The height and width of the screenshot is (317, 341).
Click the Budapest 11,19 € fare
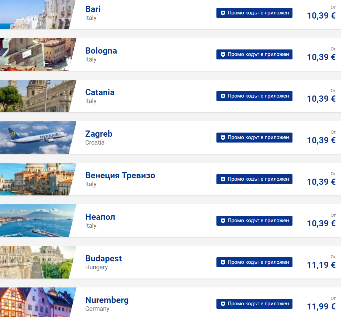321,265
